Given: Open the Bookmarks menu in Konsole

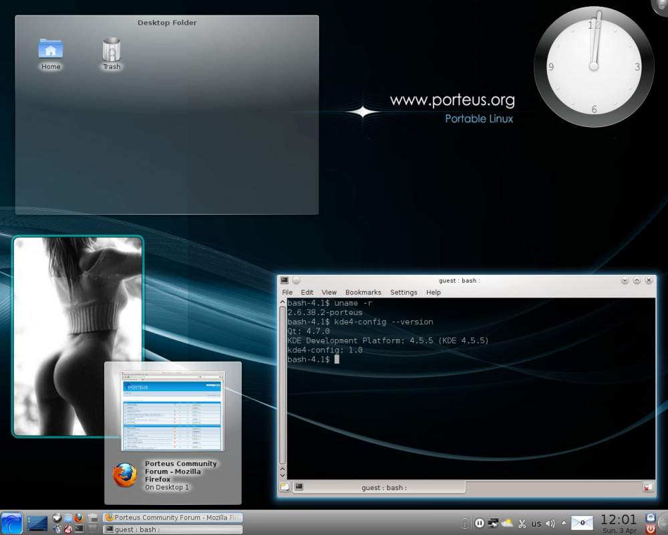Looking at the screenshot, I should pyautogui.click(x=363, y=292).
